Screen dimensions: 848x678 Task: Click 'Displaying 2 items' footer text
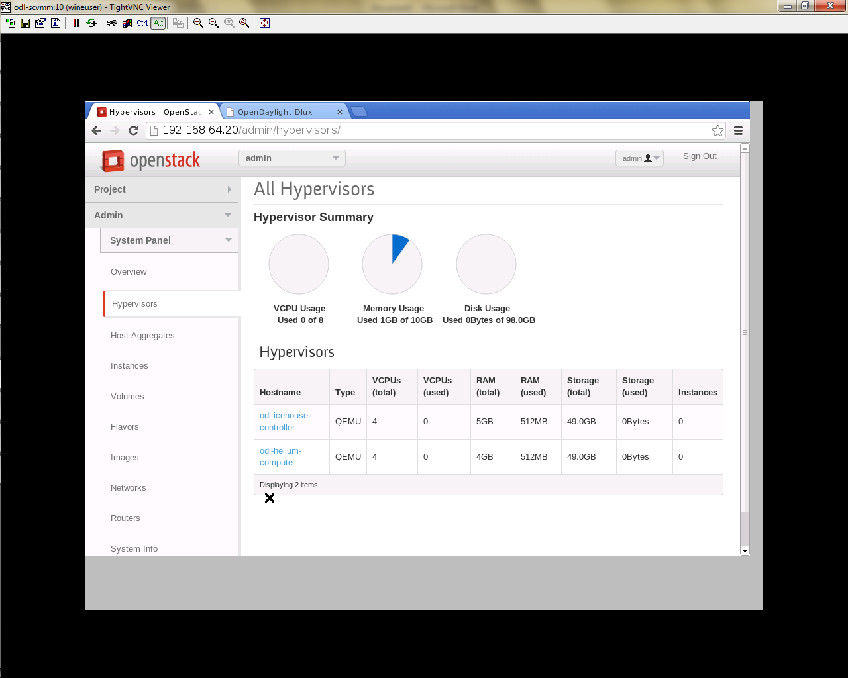coord(289,485)
